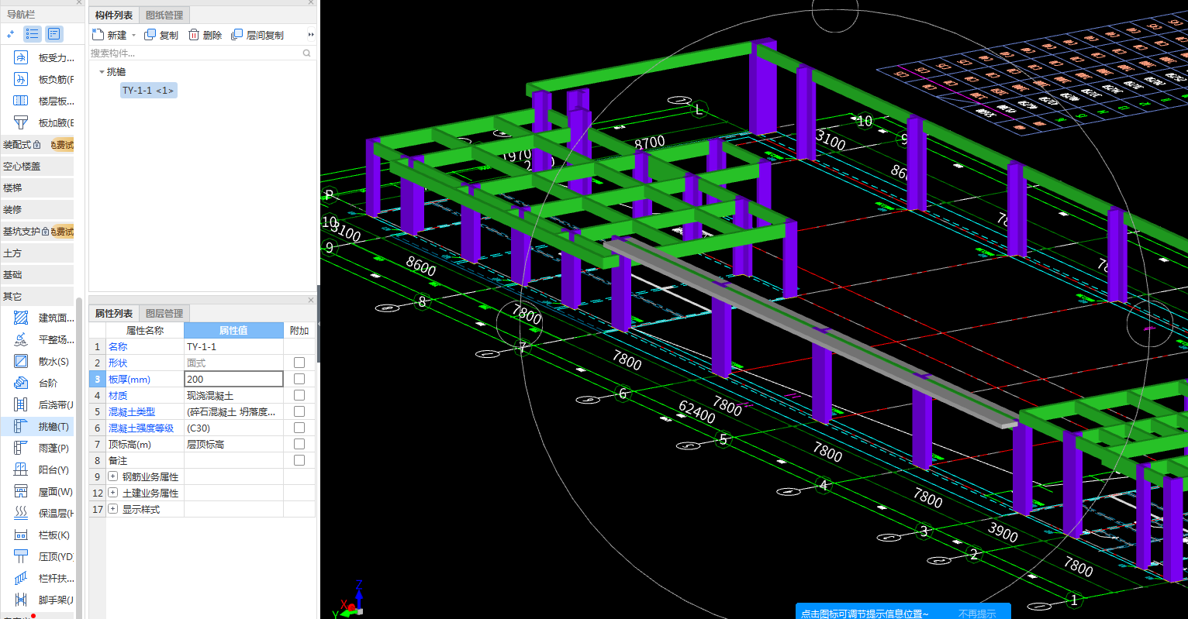Image resolution: width=1188 pixels, height=619 pixels.
Task: Open the 基础 navigation category
Action: point(37,275)
